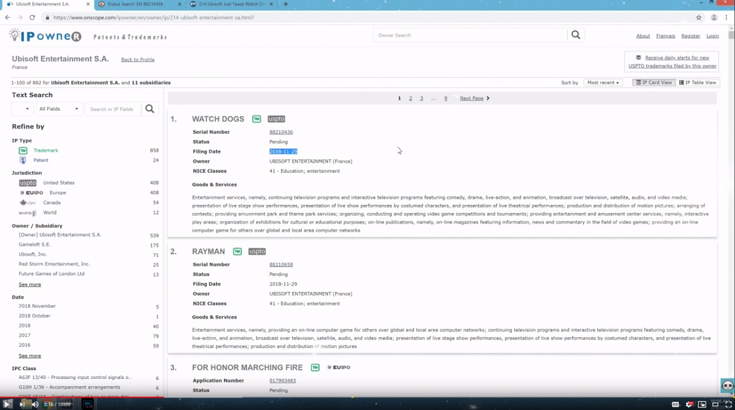Click the CIPO logo in Jurisdiction filter
This screenshot has width=735, height=410.
pos(27,203)
